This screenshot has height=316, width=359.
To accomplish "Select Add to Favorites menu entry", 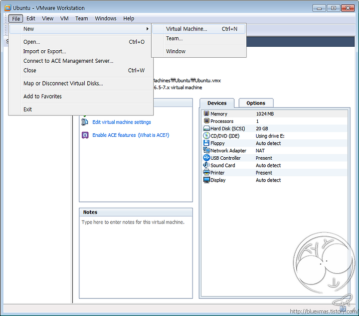I will coord(81,97).
